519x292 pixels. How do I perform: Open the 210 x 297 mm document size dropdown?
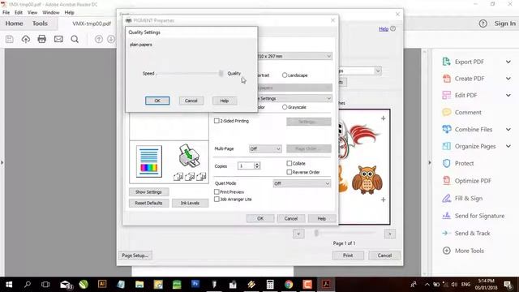point(294,56)
